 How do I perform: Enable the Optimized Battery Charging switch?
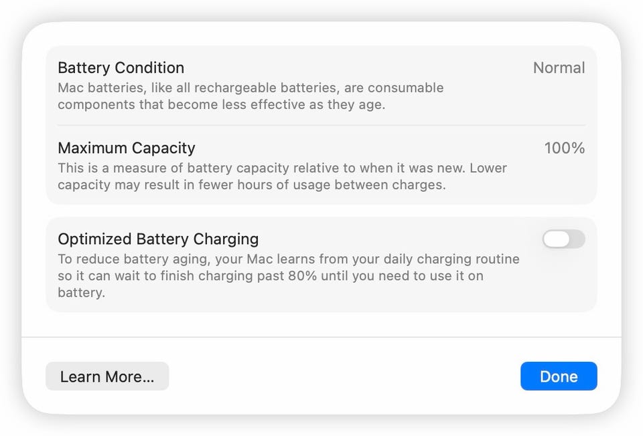[x=563, y=239]
